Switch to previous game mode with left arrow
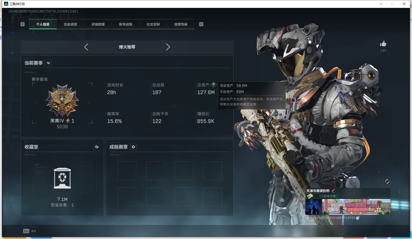 [x=86, y=47]
